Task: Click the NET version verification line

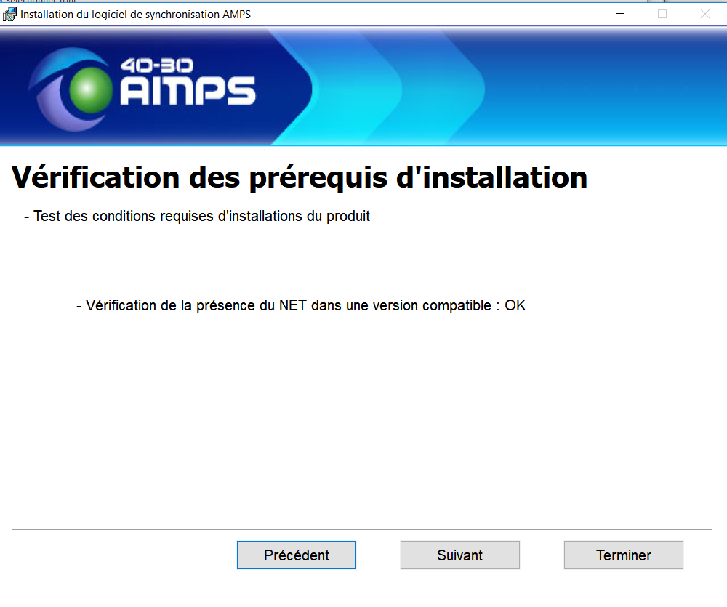Action: [x=288, y=305]
